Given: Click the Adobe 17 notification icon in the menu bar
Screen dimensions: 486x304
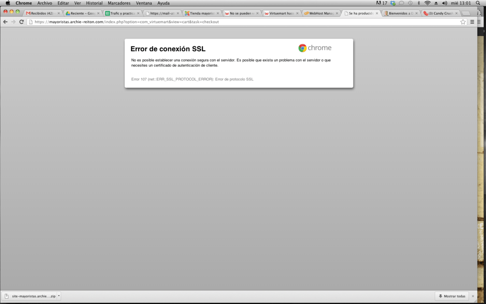Looking at the screenshot, I should (x=382, y=3).
